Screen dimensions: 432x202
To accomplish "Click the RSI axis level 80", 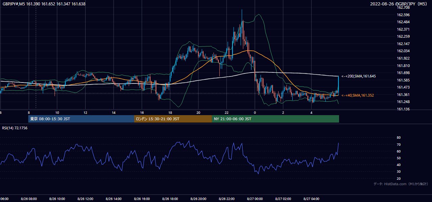I will 399,138.
